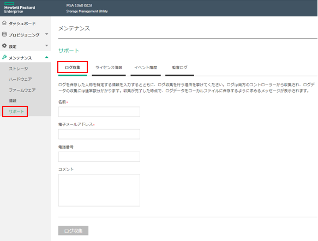Click the サポート section heading
The width and height of the screenshot is (318, 241).
[69, 51]
